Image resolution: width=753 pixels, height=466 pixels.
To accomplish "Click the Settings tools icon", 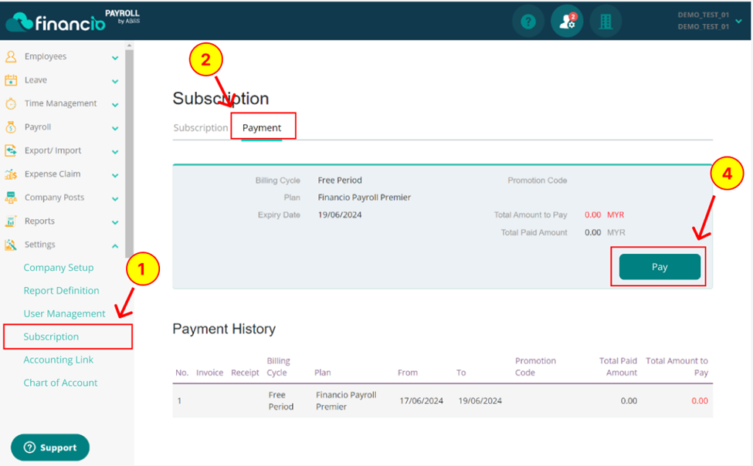I will tap(11, 245).
